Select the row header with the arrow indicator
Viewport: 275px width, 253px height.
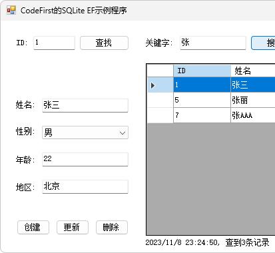click(x=160, y=85)
